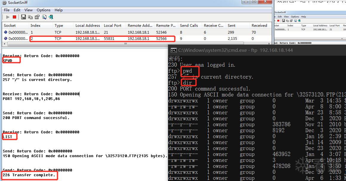
Task: Open Help menu in background SocketSniff window
Action: pyautogui.click(x=304, y=17)
